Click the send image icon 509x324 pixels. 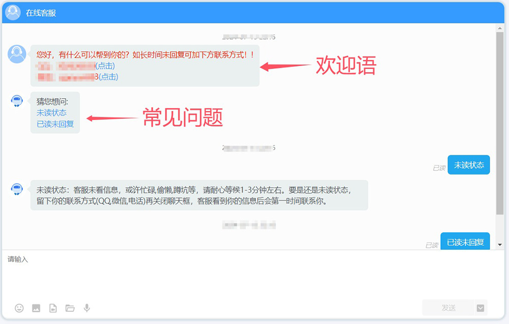(x=36, y=308)
